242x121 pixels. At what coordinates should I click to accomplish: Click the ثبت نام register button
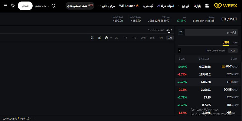click(x=25, y=6)
